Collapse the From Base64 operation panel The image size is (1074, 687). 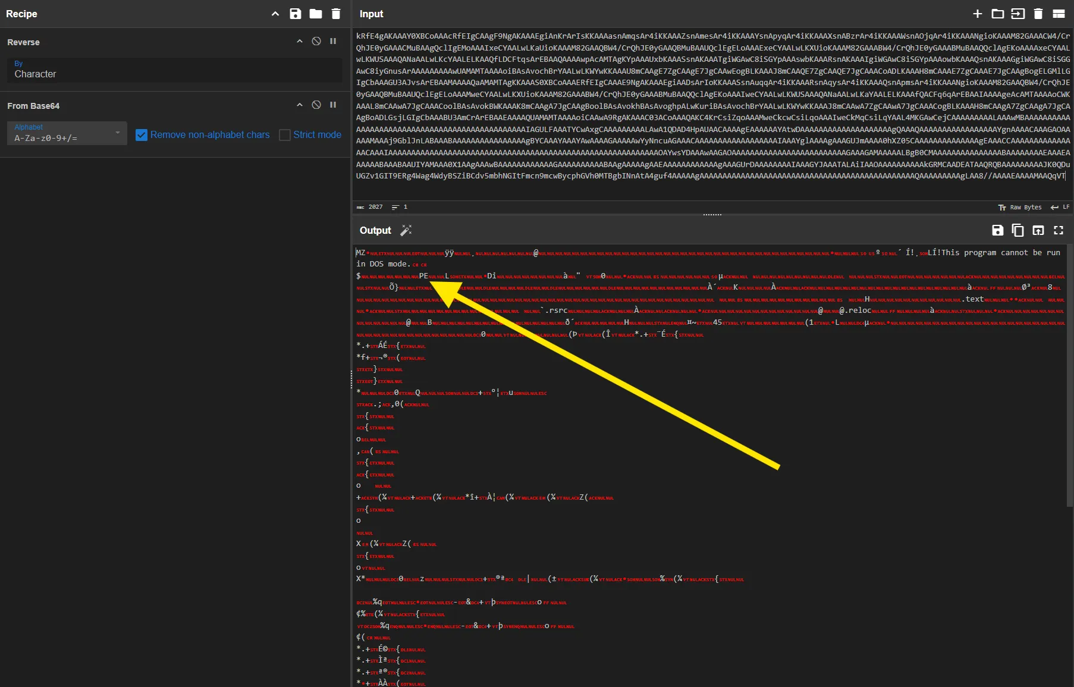click(x=300, y=105)
